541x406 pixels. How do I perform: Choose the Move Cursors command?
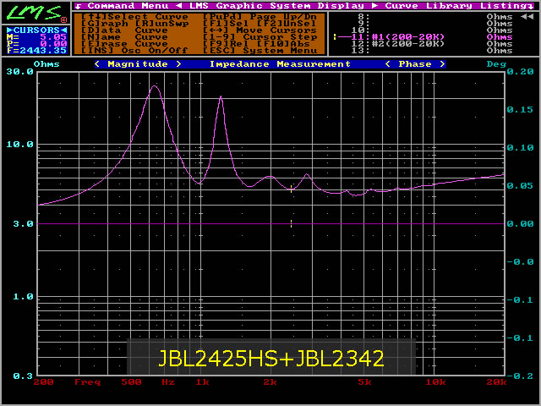pyautogui.click(x=260, y=30)
